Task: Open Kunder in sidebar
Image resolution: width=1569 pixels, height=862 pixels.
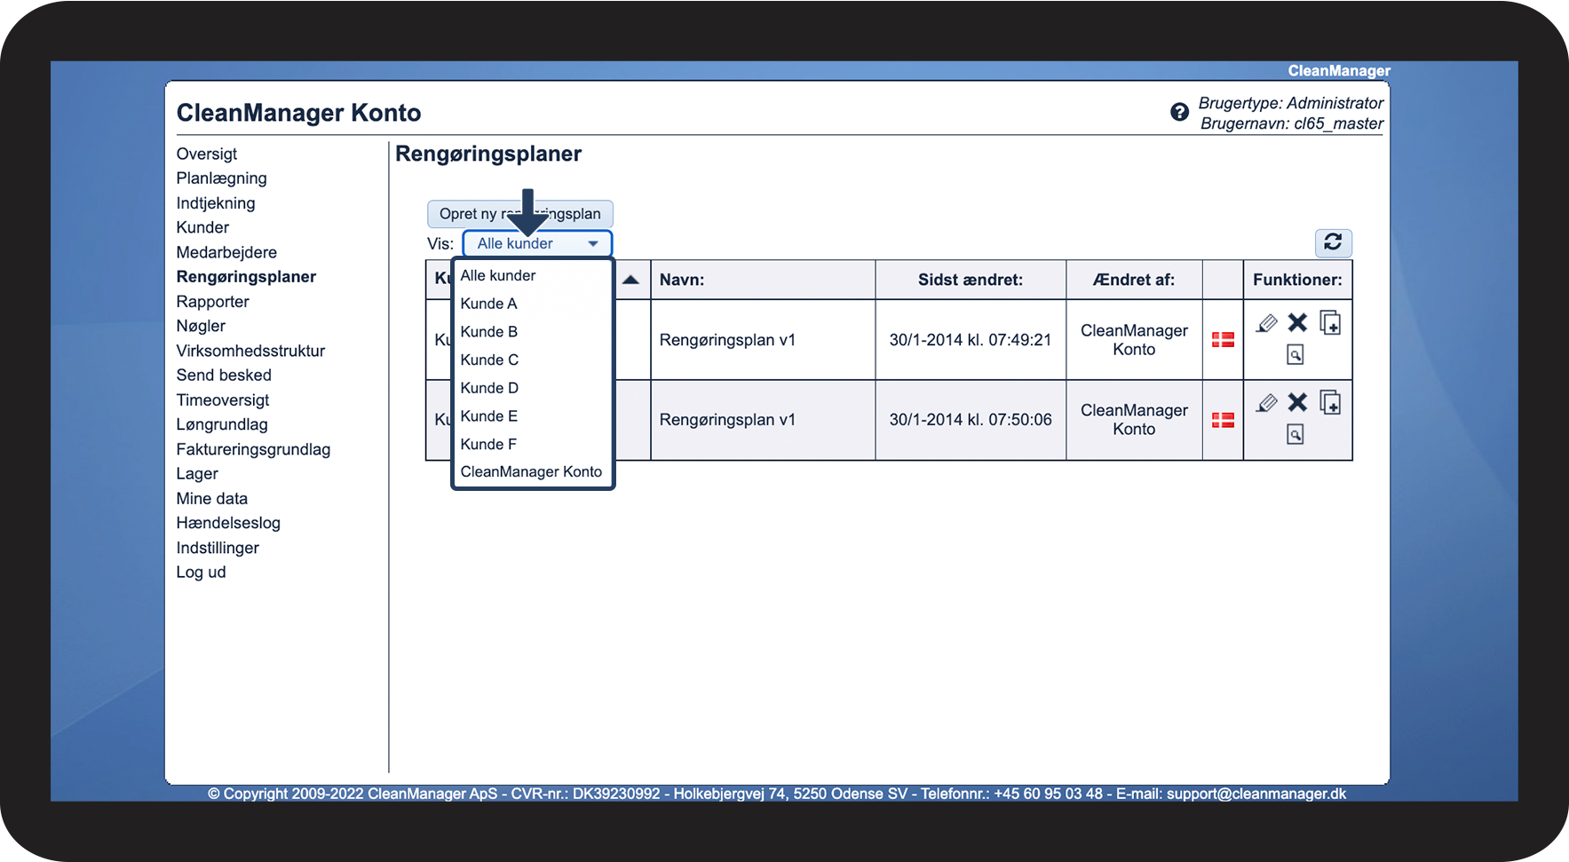Action: (x=202, y=227)
